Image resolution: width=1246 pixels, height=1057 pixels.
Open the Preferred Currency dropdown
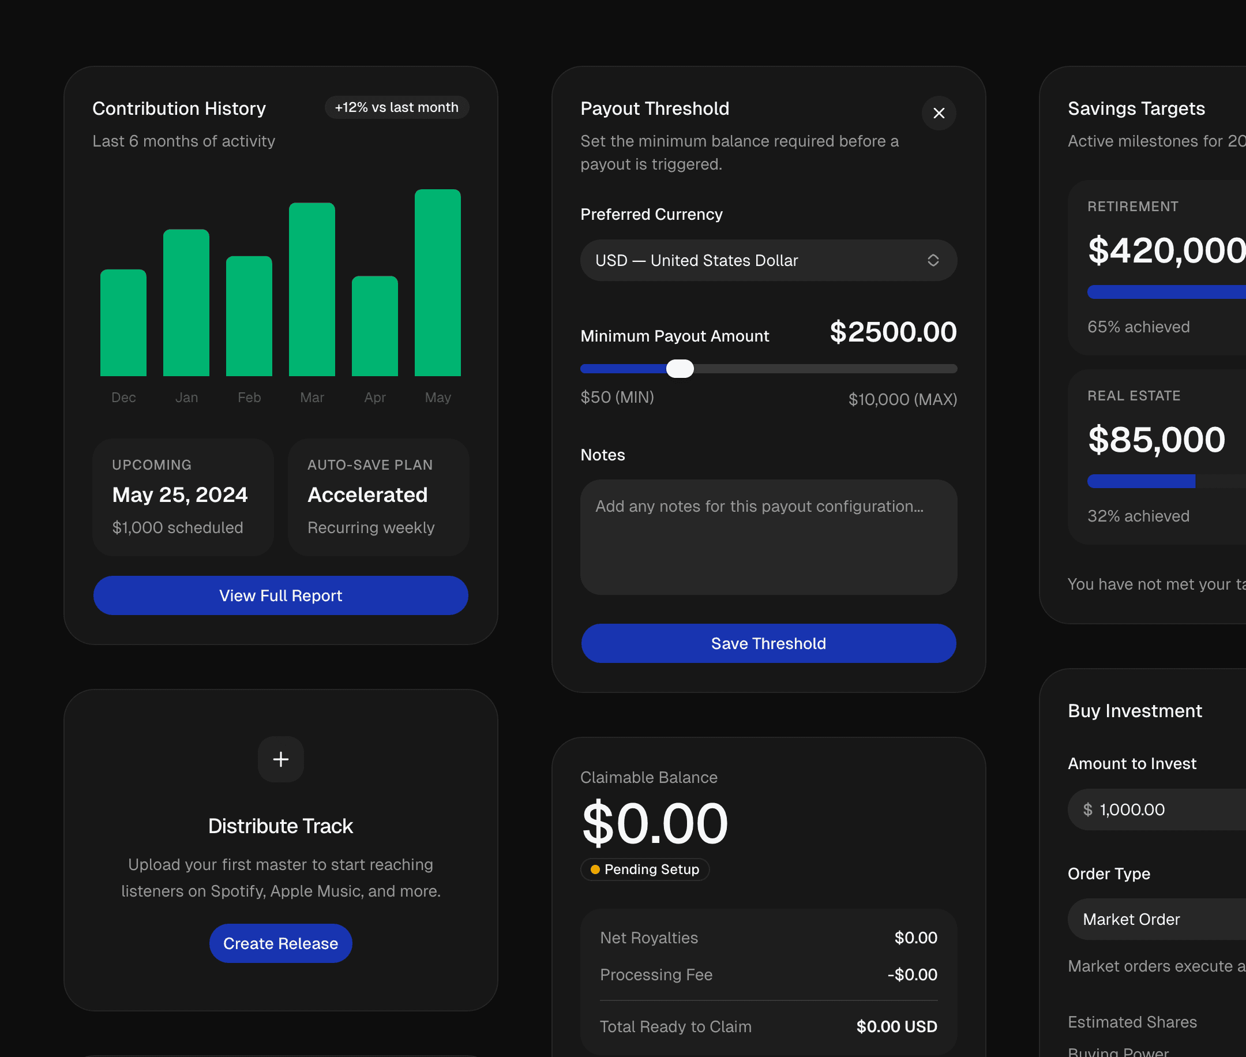pyautogui.click(x=768, y=260)
